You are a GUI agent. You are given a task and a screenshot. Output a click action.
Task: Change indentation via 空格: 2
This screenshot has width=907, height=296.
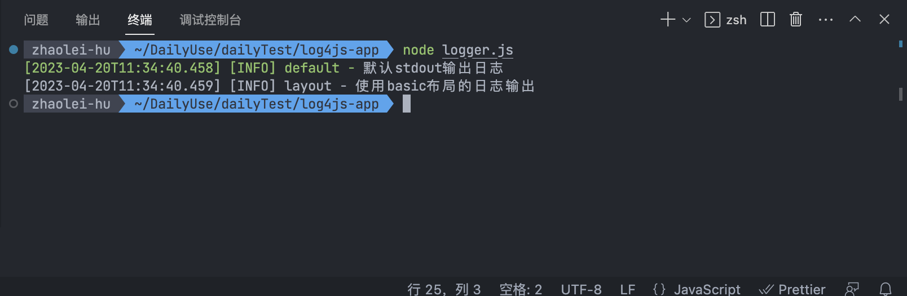tap(521, 289)
